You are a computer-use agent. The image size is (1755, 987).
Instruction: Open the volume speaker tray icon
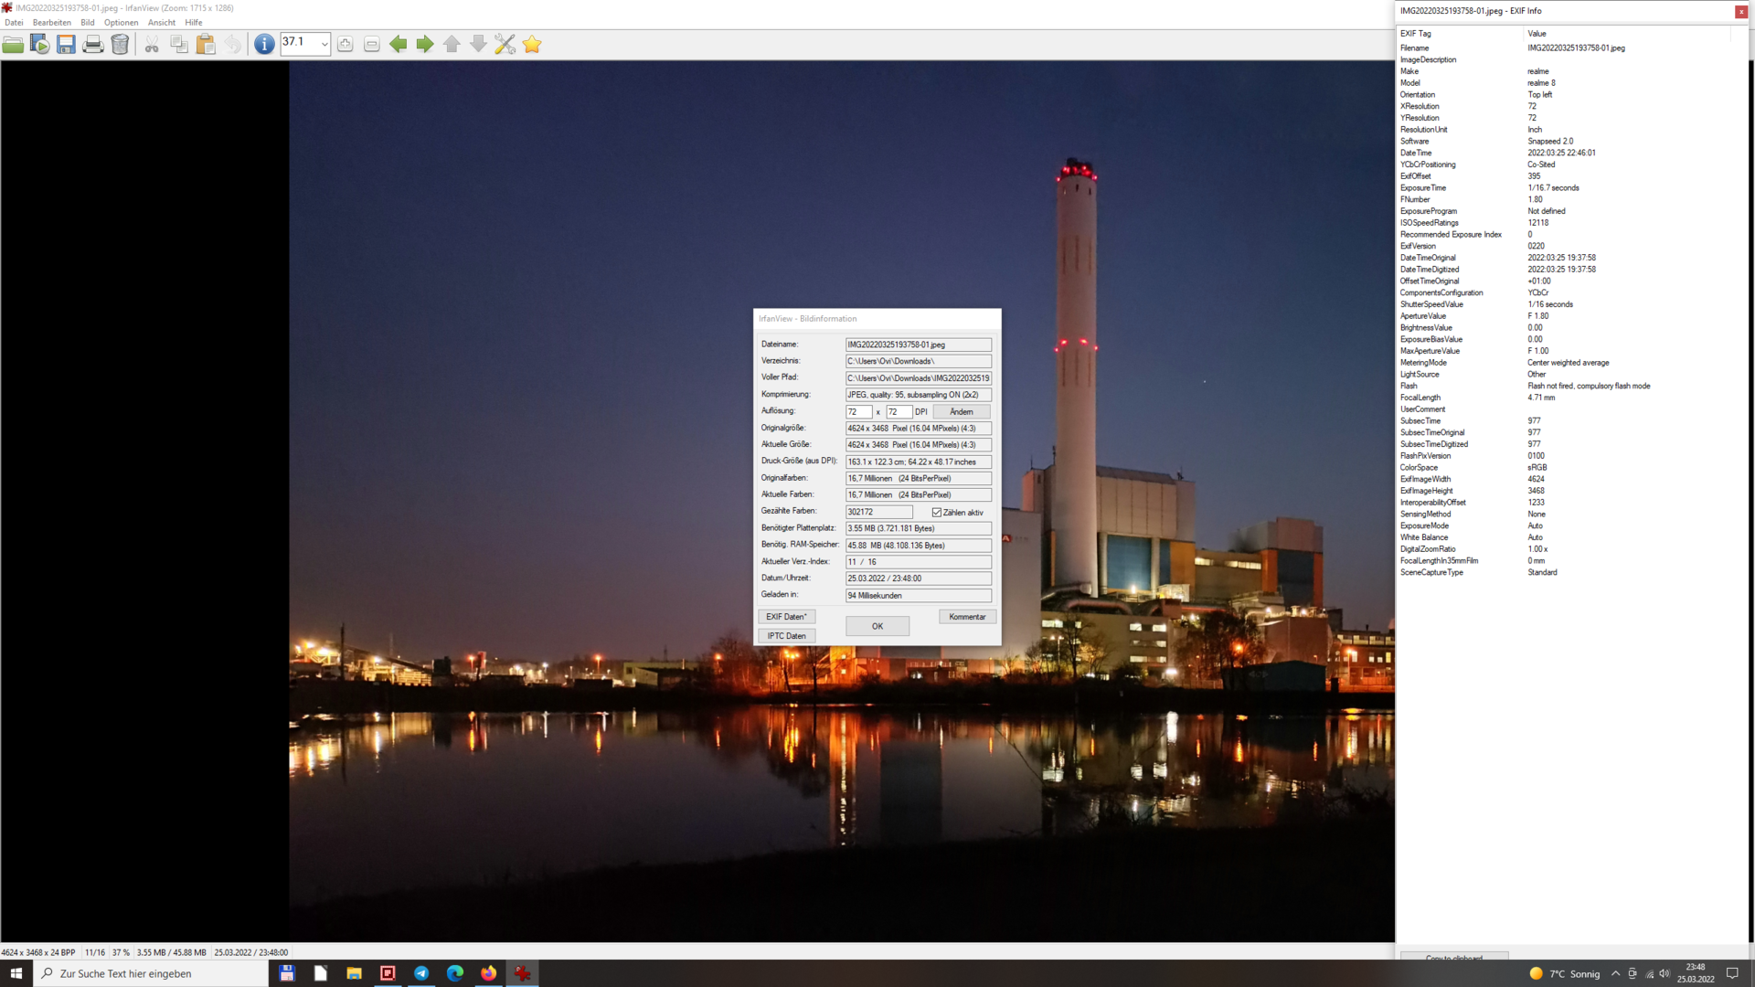[x=1665, y=973]
